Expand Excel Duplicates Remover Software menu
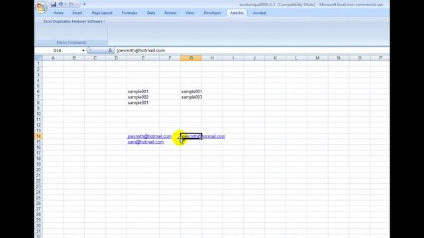 [74, 21]
